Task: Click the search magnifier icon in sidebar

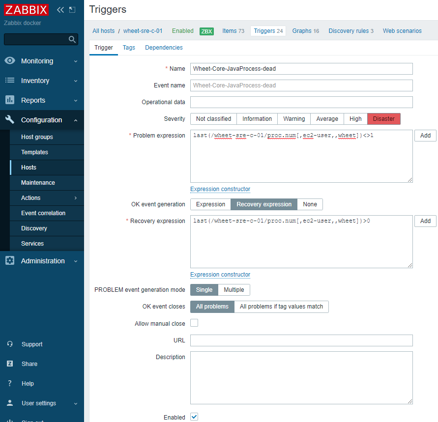Action: coord(72,39)
